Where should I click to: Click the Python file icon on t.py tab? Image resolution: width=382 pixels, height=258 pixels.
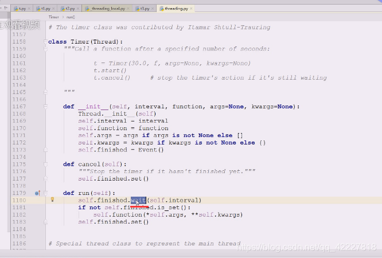(16, 9)
